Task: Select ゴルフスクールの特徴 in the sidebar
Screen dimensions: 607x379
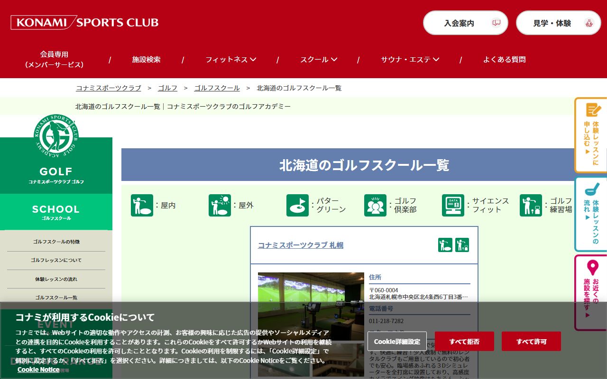Action: 56,242
